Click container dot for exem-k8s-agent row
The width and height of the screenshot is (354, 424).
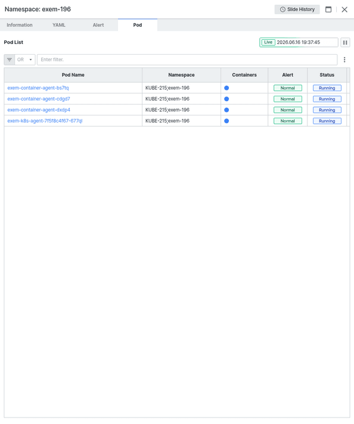226,121
